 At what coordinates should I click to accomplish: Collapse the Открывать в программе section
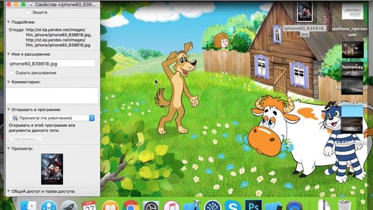point(9,110)
